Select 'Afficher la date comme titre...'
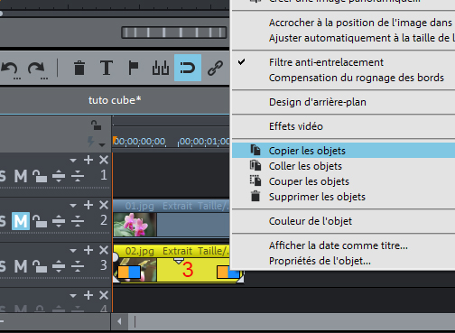 click(x=343, y=245)
